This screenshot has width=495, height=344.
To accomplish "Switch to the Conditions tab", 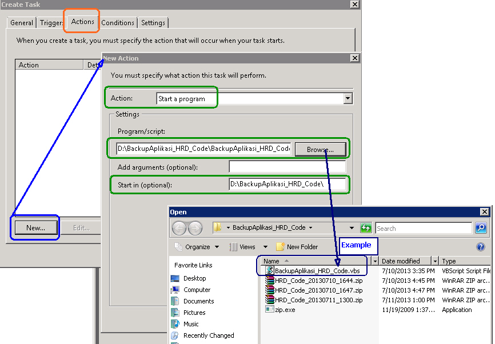I will point(117,23).
